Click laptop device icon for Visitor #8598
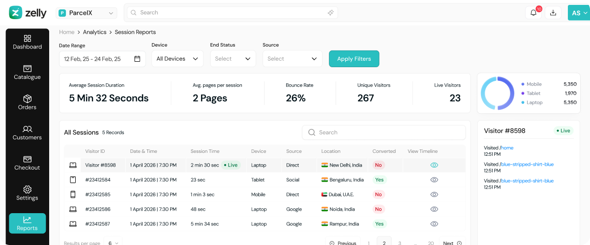The width and height of the screenshot is (590, 245). click(73, 165)
